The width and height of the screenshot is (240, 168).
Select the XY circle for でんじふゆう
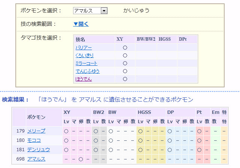pos(125,71)
